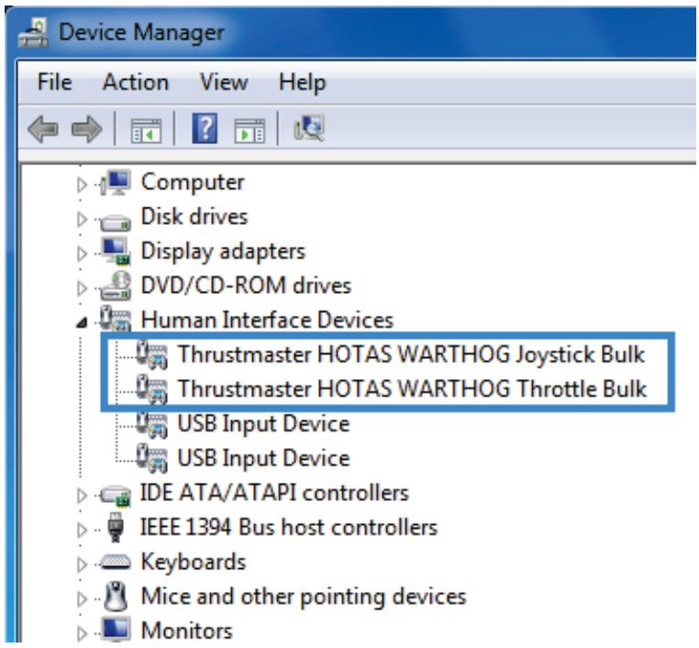The image size is (699, 648).
Task: Click the IDE ATA/ATAPI controllers icon
Action: coord(116,496)
